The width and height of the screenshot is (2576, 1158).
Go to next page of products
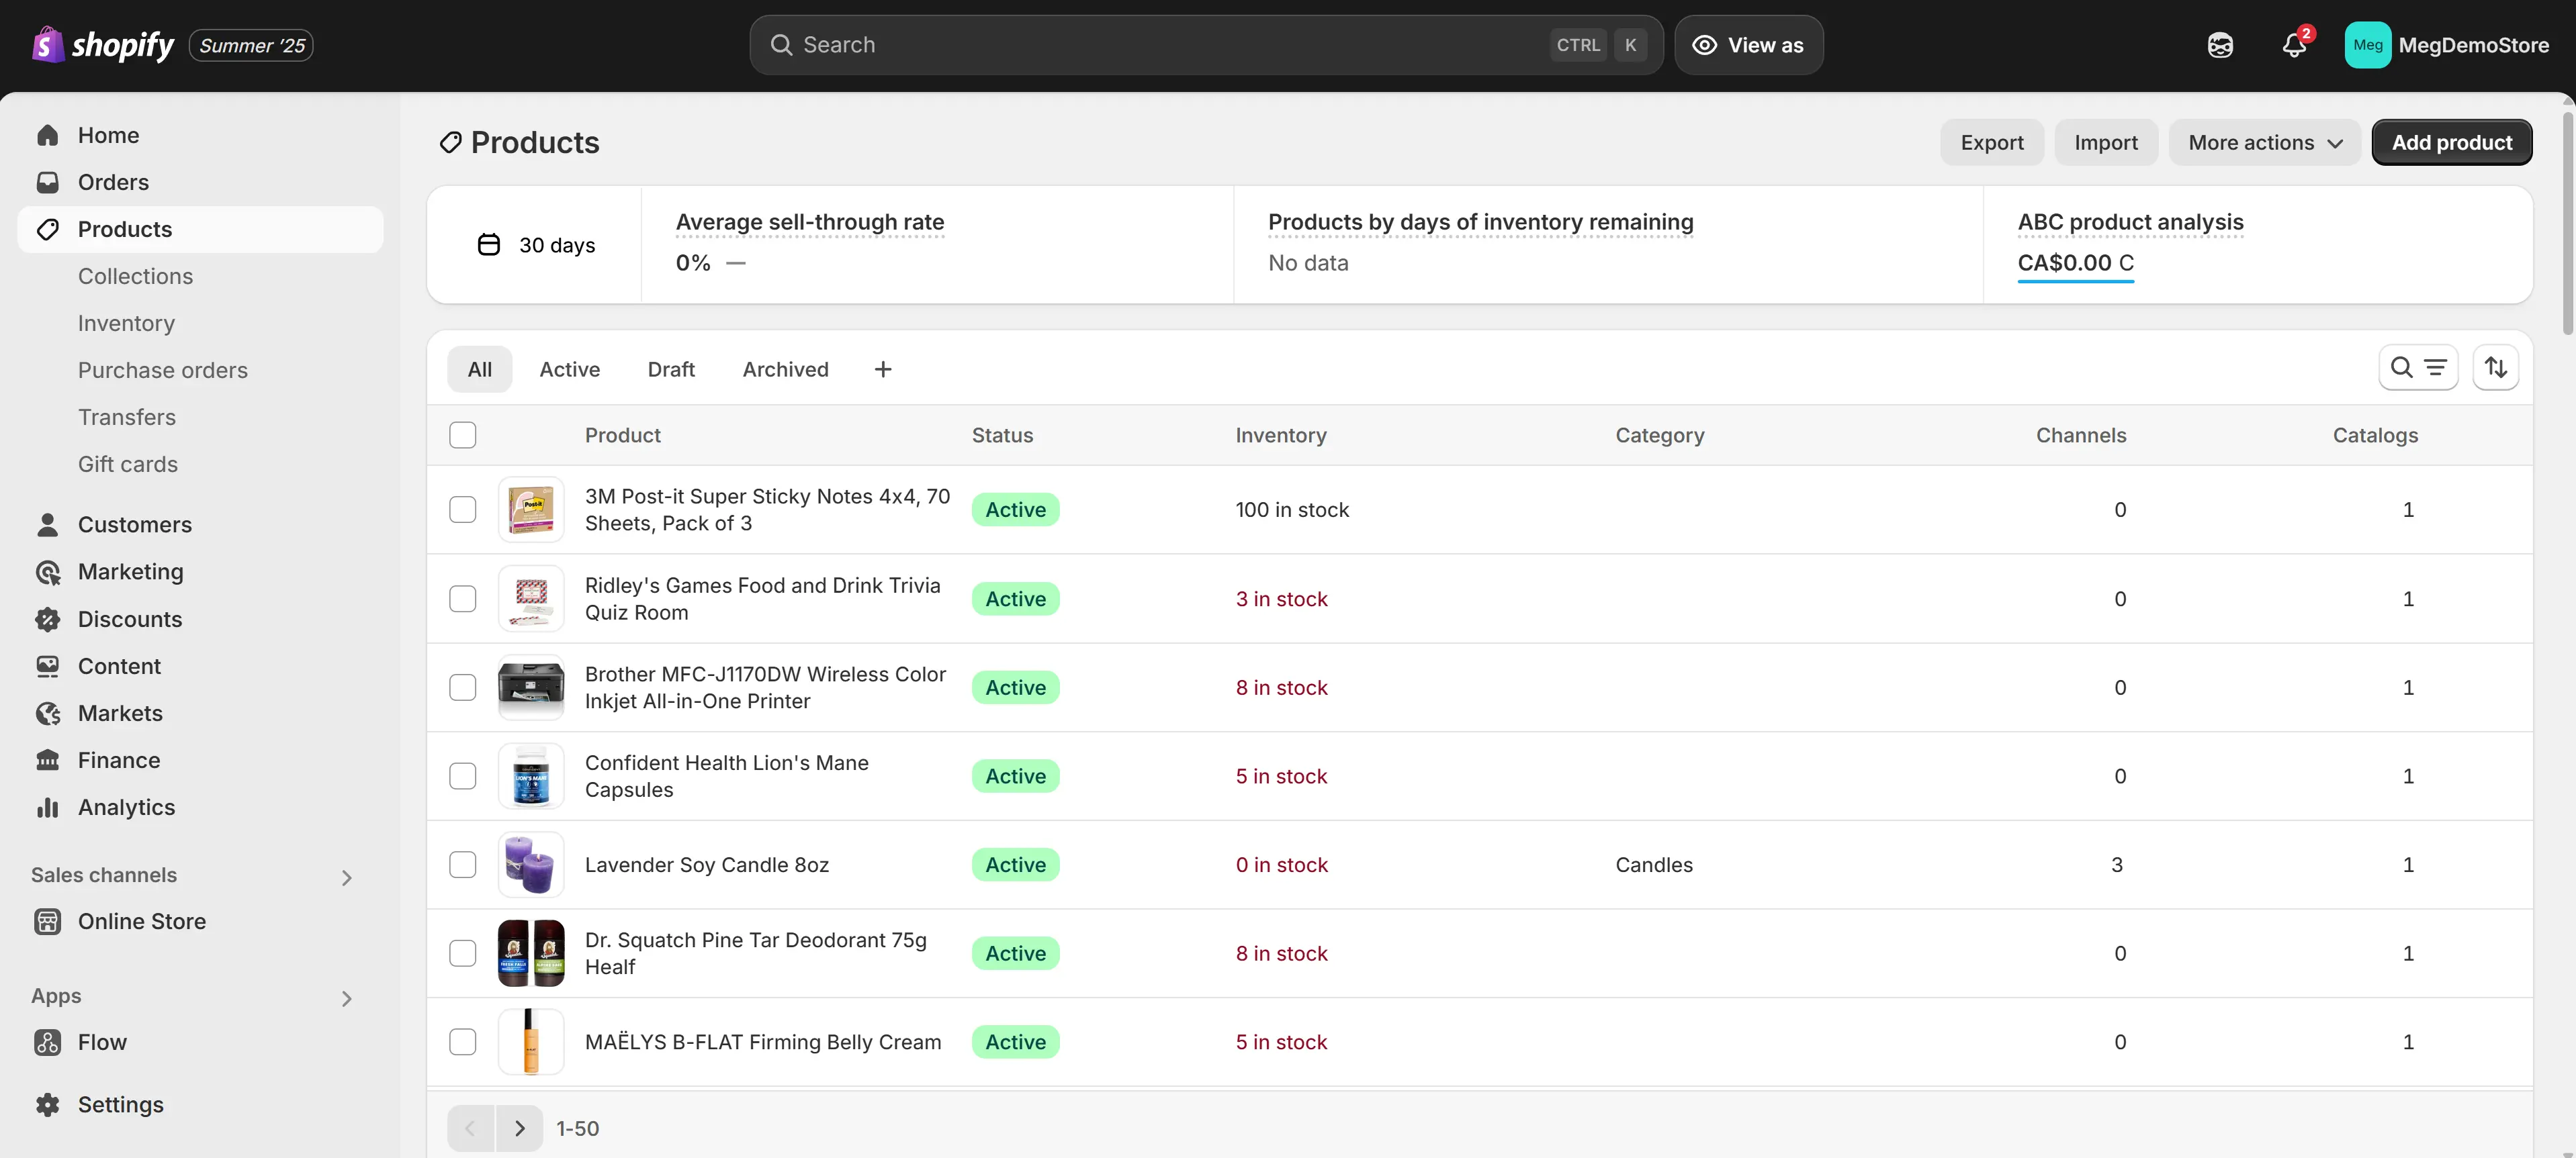point(519,1128)
